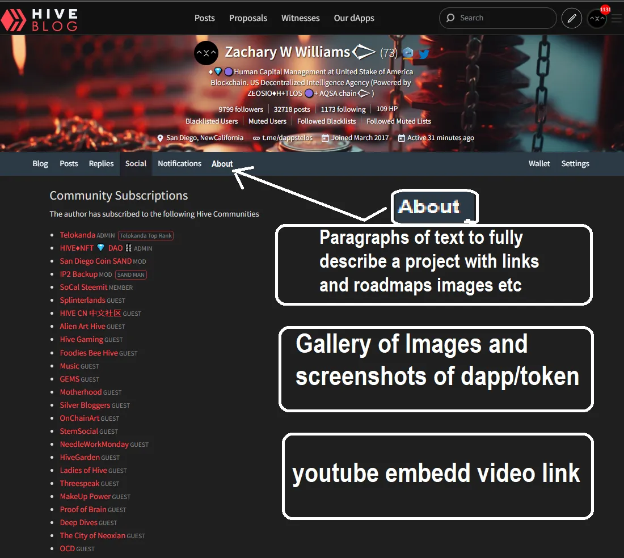Open the Silver Bloggers community
Screen dimensions: 624x558
(85, 405)
